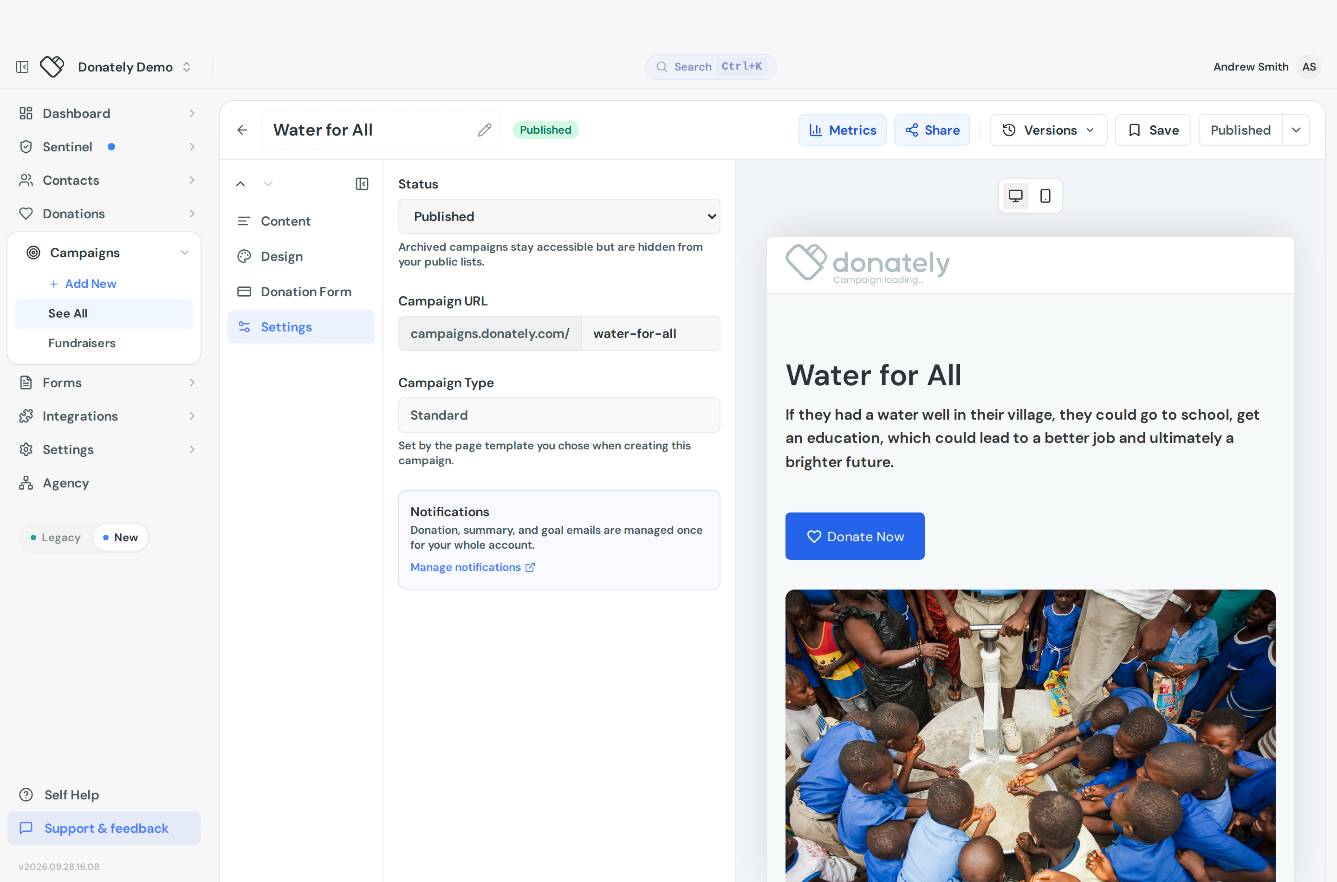Click Add New campaign
1337x882 pixels.
[83, 284]
